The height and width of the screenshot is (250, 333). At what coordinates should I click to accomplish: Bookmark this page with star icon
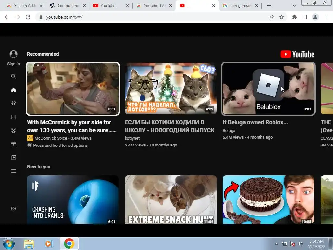pyautogui.click(x=282, y=17)
